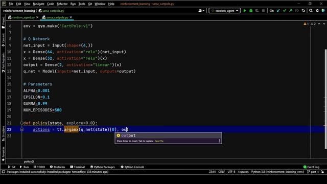Image resolution: width=327 pixels, height=184 pixels.
Task: Open the Problems tool window
Action: tap(58, 167)
